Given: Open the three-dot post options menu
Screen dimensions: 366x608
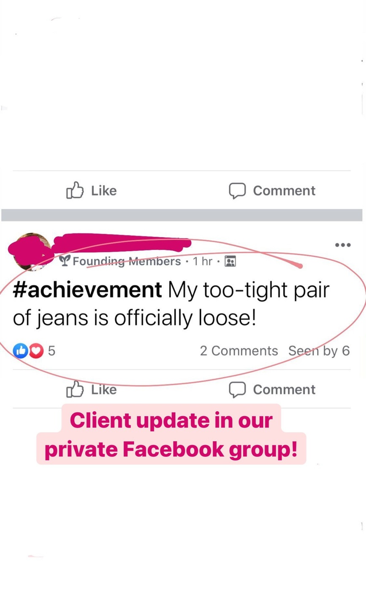Looking at the screenshot, I should 342,245.
